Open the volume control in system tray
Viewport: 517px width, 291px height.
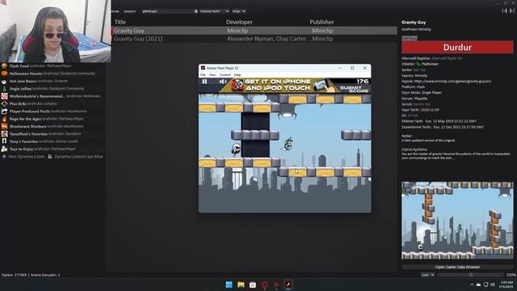tap(493, 285)
